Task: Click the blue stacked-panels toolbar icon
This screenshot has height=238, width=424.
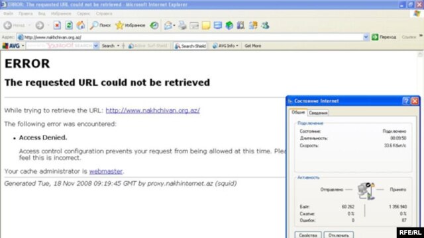Action: coord(218,25)
